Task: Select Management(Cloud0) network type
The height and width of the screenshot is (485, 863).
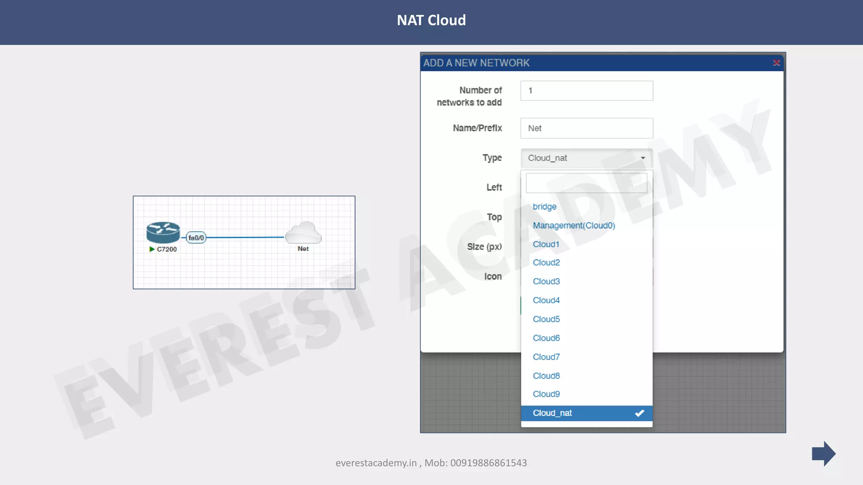Action: tap(574, 226)
